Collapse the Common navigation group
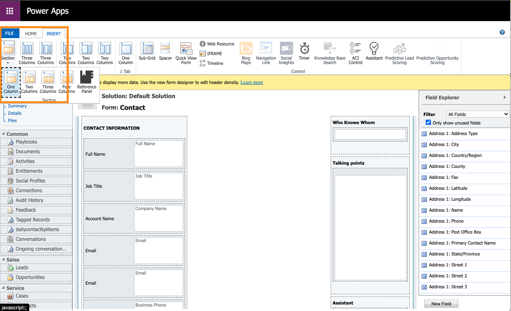The height and width of the screenshot is (311, 511). point(3,134)
